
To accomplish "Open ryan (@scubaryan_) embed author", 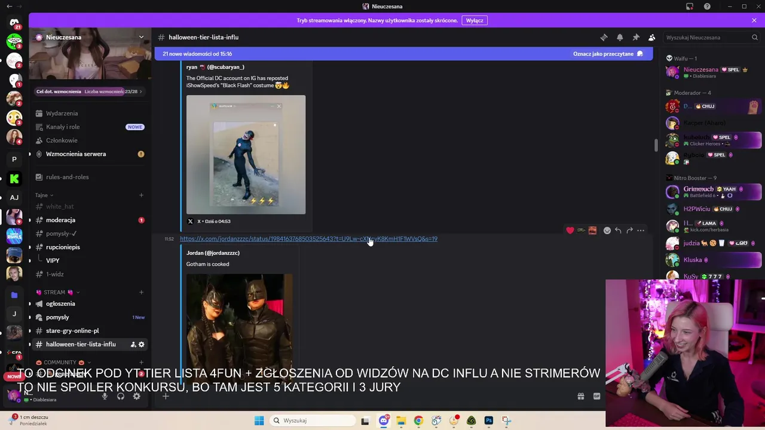I will coord(215,67).
